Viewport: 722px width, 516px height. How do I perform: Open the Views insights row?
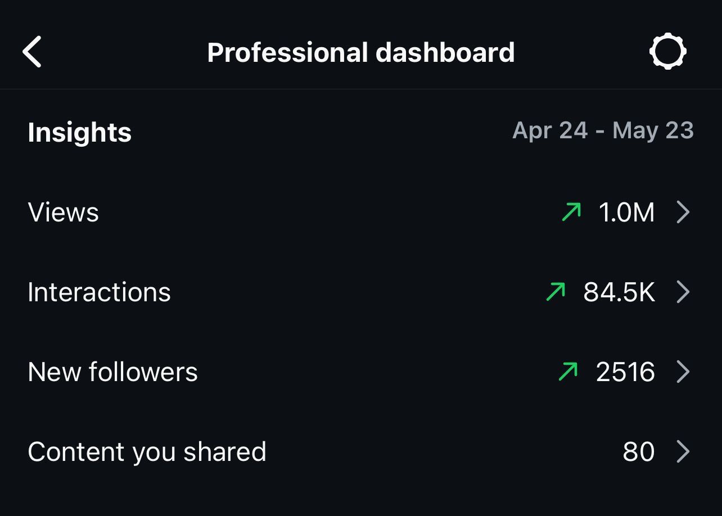(64, 212)
